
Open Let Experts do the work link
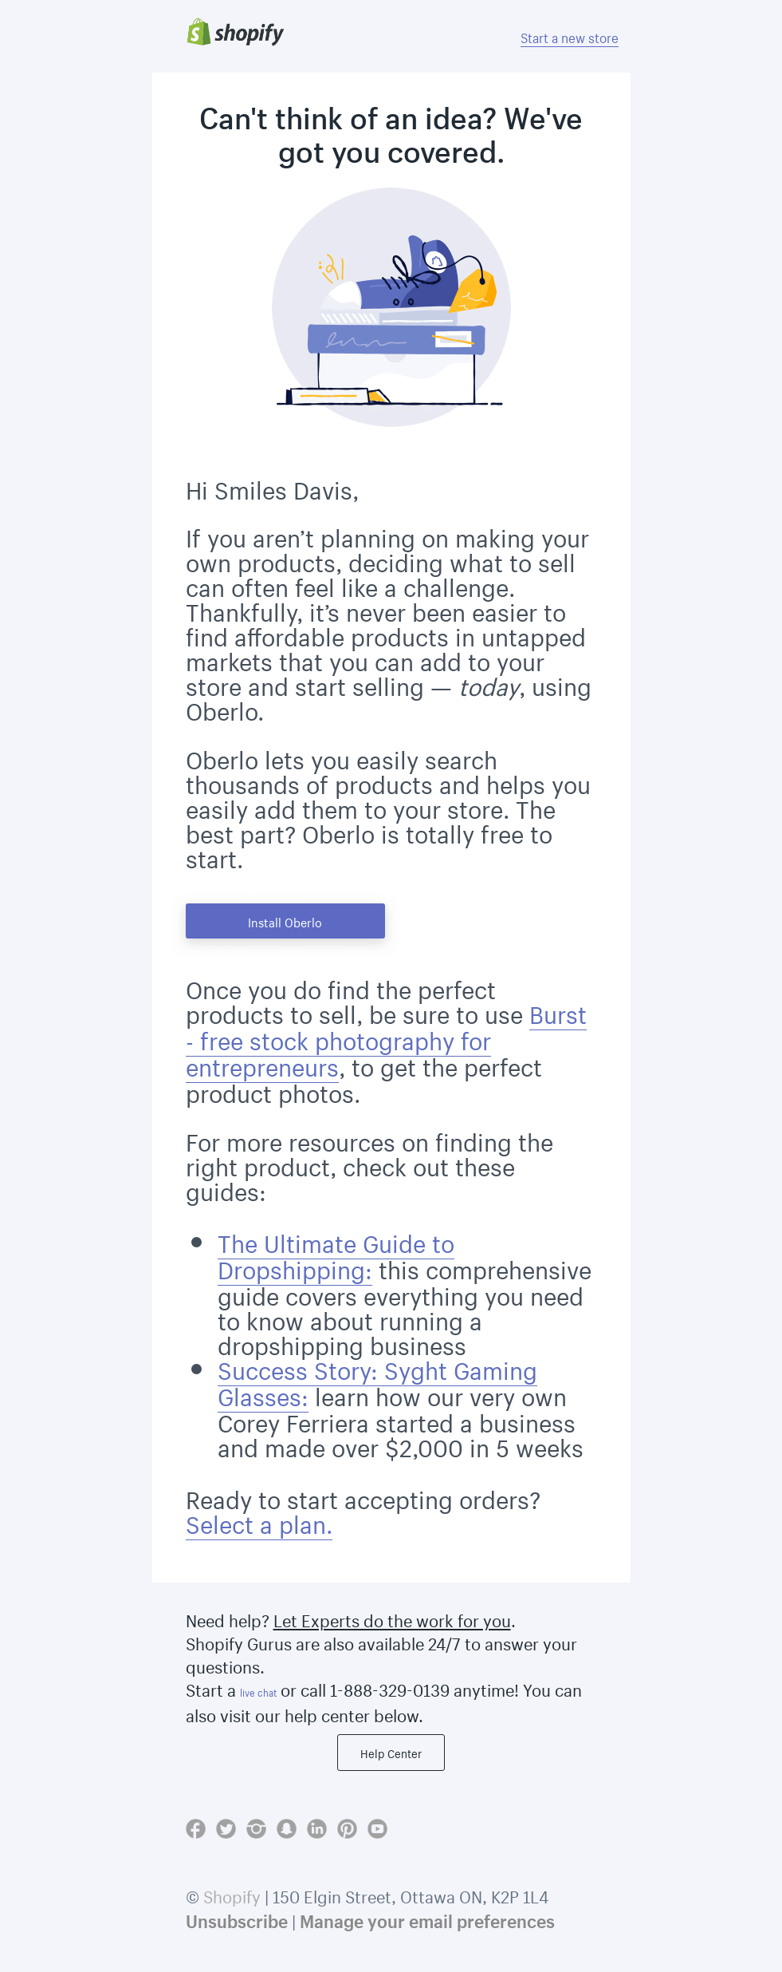tap(391, 1622)
